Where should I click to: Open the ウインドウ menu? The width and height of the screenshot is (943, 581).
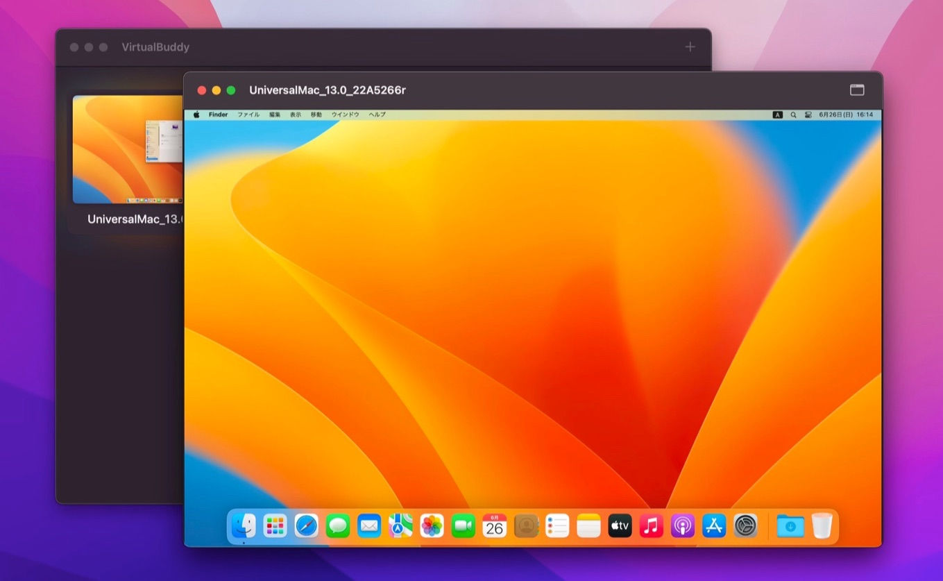click(x=346, y=115)
